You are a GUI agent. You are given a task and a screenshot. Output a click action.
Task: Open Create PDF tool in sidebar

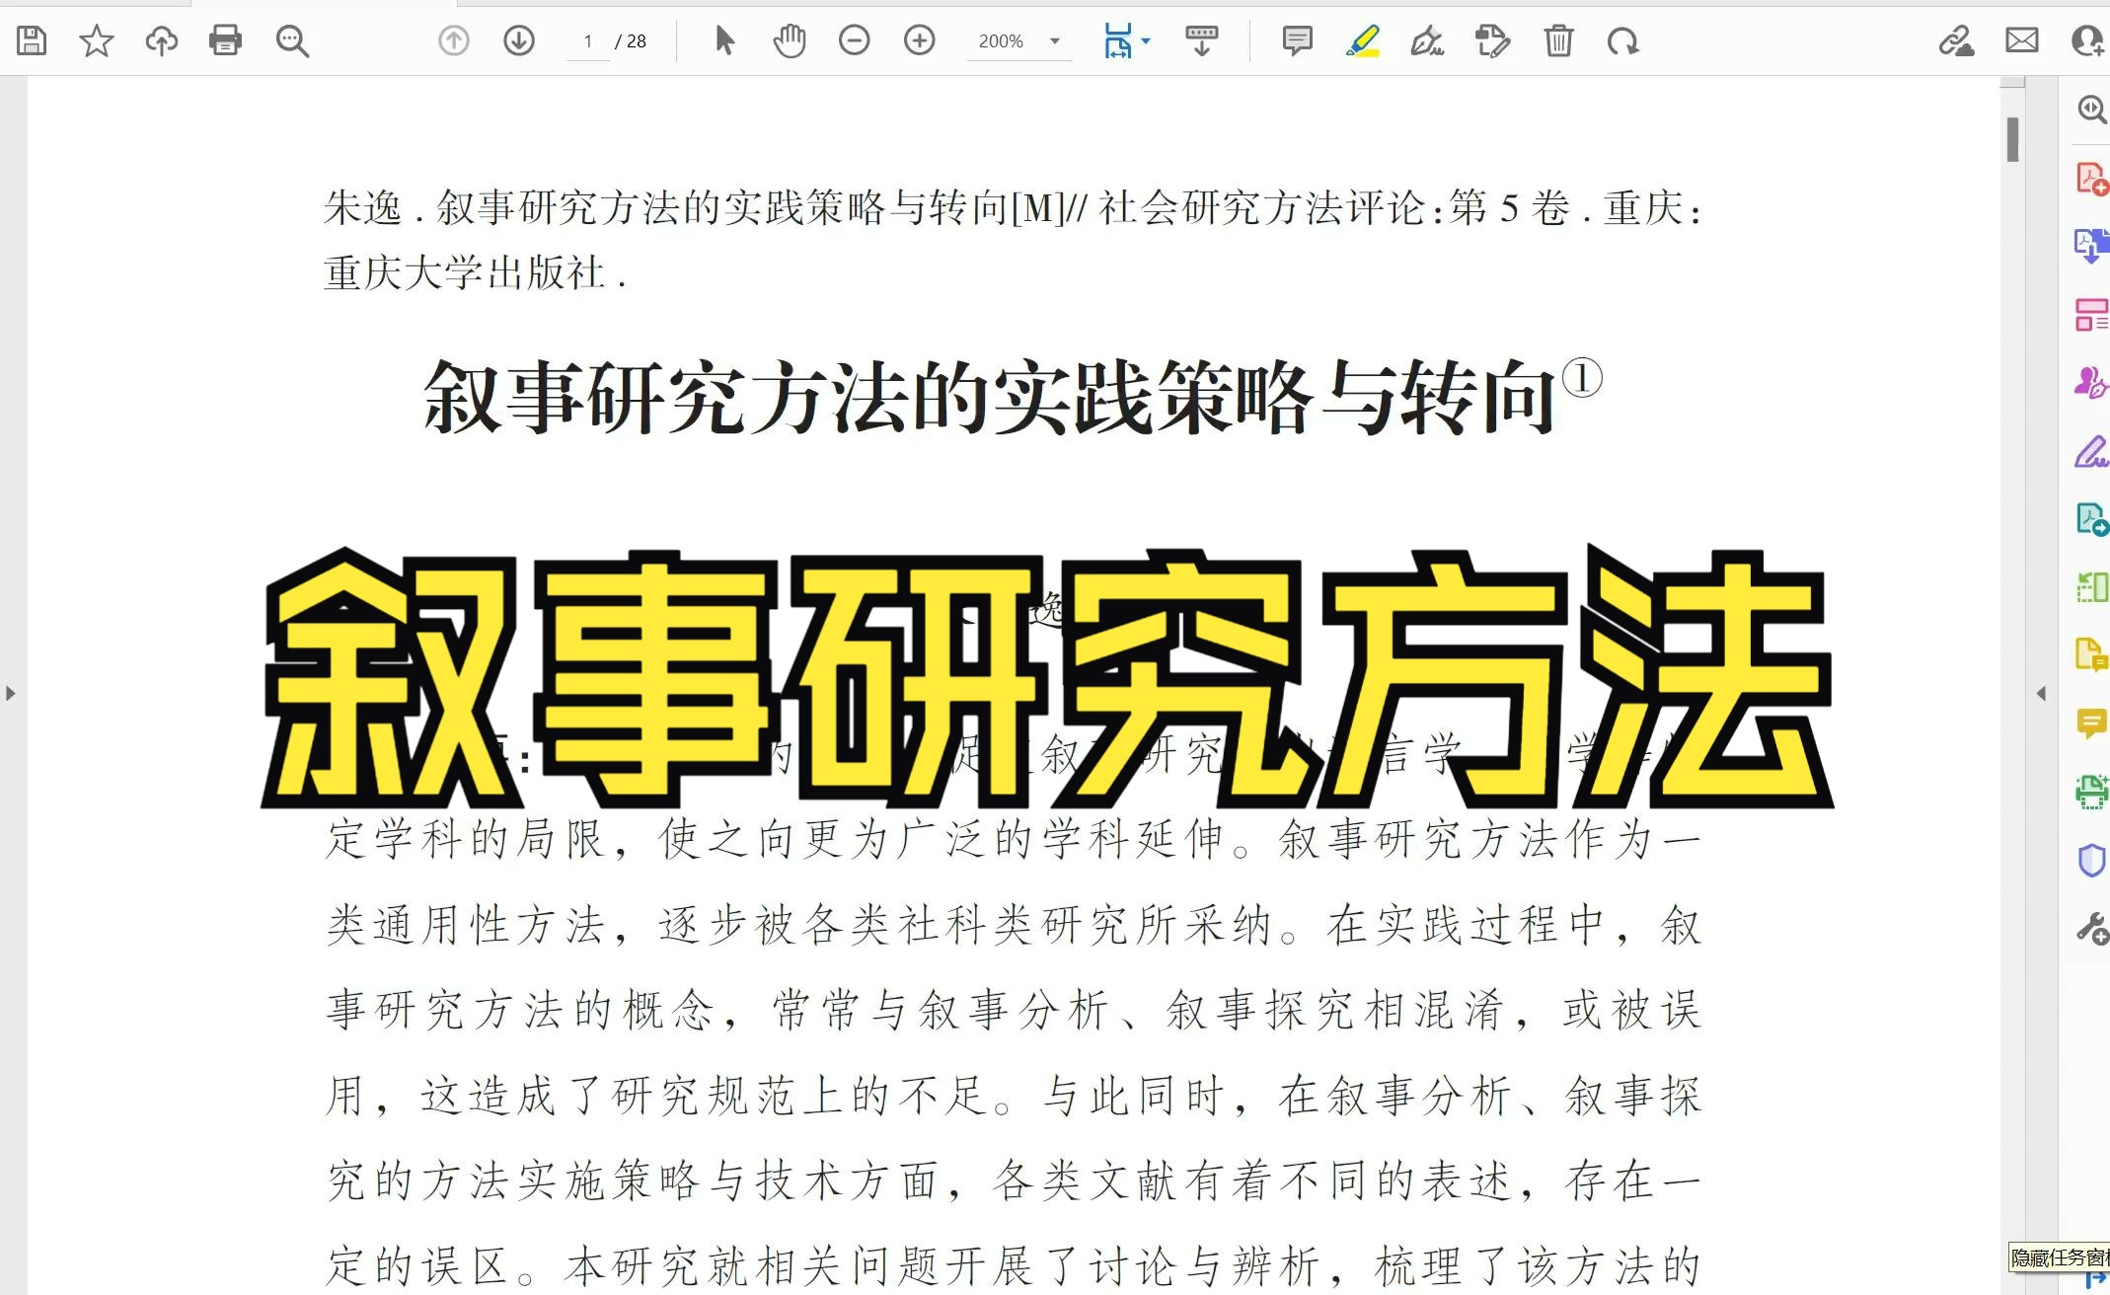point(2091,179)
